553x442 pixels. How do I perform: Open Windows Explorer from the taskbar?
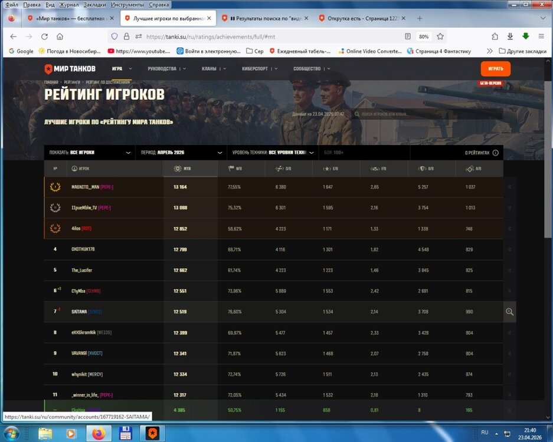click(x=45, y=434)
